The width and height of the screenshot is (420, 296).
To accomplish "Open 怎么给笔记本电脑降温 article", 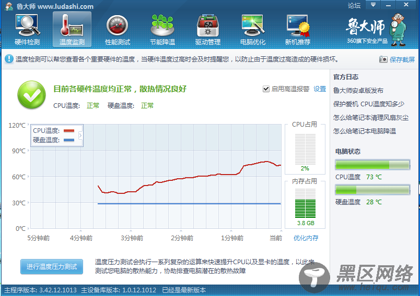I will tap(364, 131).
